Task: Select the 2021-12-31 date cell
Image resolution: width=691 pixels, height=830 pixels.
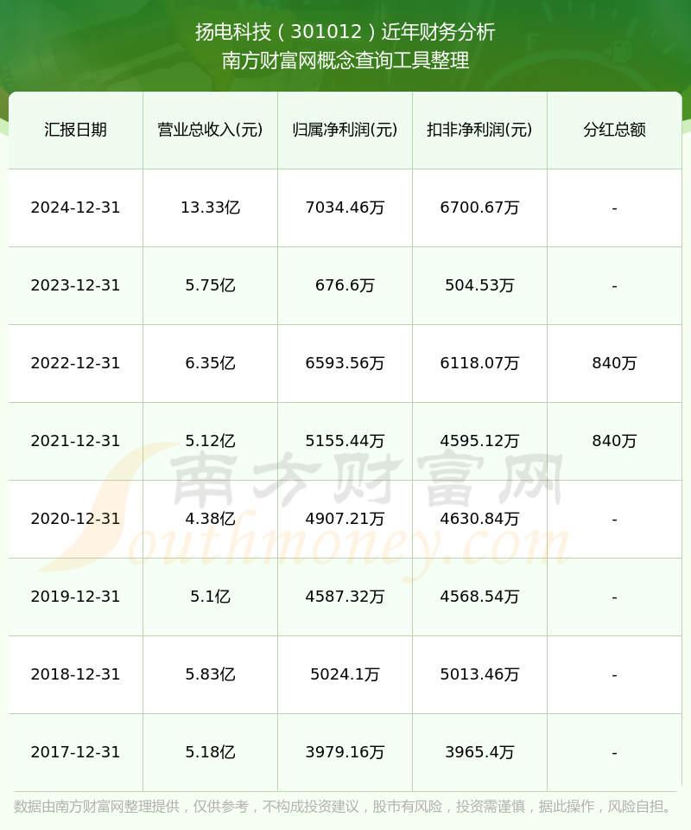Action: (x=76, y=441)
